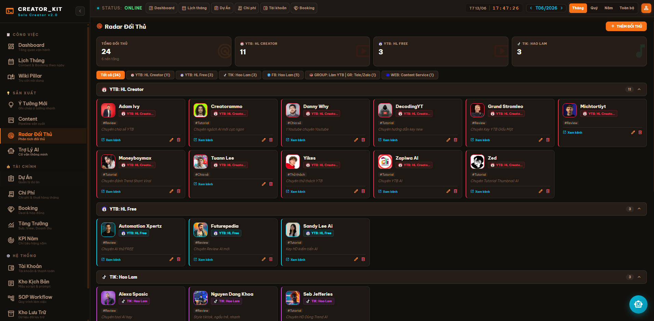
Task: Open the chatbot assistant floating button
Action: click(x=638, y=304)
